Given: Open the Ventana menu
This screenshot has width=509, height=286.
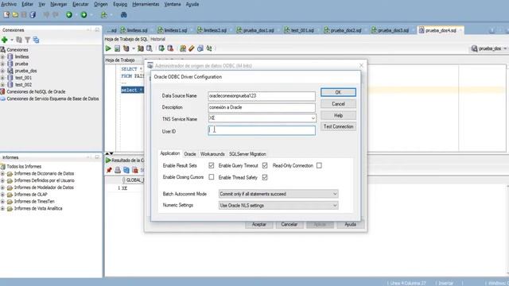Looking at the screenshot, I should tap(173, 4).
